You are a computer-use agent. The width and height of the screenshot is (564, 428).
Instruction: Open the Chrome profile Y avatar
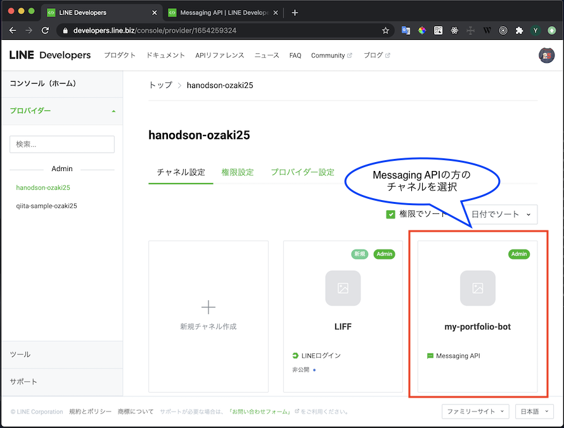(535, 30)
